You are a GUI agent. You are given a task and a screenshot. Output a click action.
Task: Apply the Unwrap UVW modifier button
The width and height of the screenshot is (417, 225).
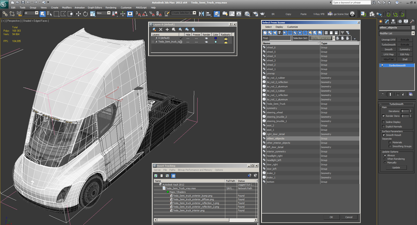click(389, 40)
